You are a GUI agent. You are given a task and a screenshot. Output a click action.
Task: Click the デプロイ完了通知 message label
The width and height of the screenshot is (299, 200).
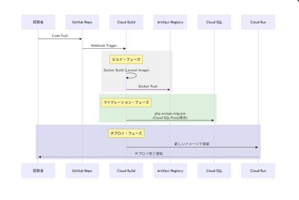tap(148, 153)
